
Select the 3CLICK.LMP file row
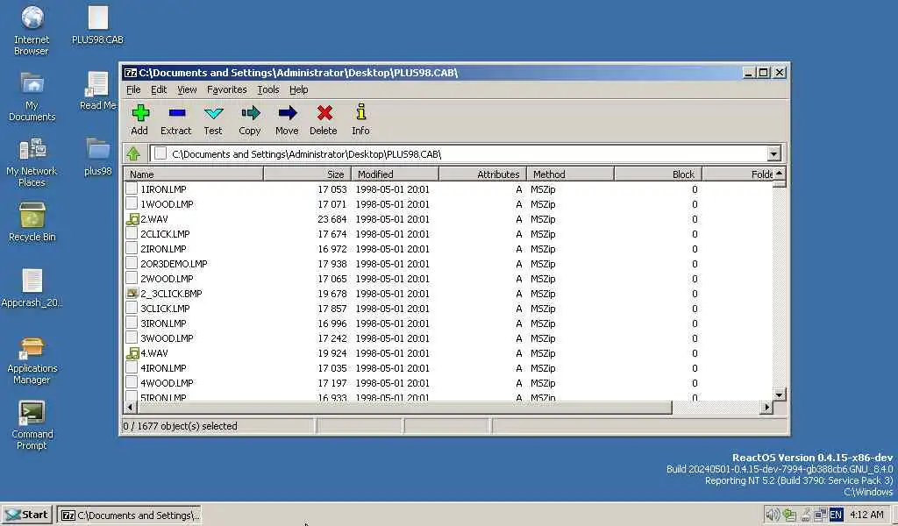click(448, 309)
